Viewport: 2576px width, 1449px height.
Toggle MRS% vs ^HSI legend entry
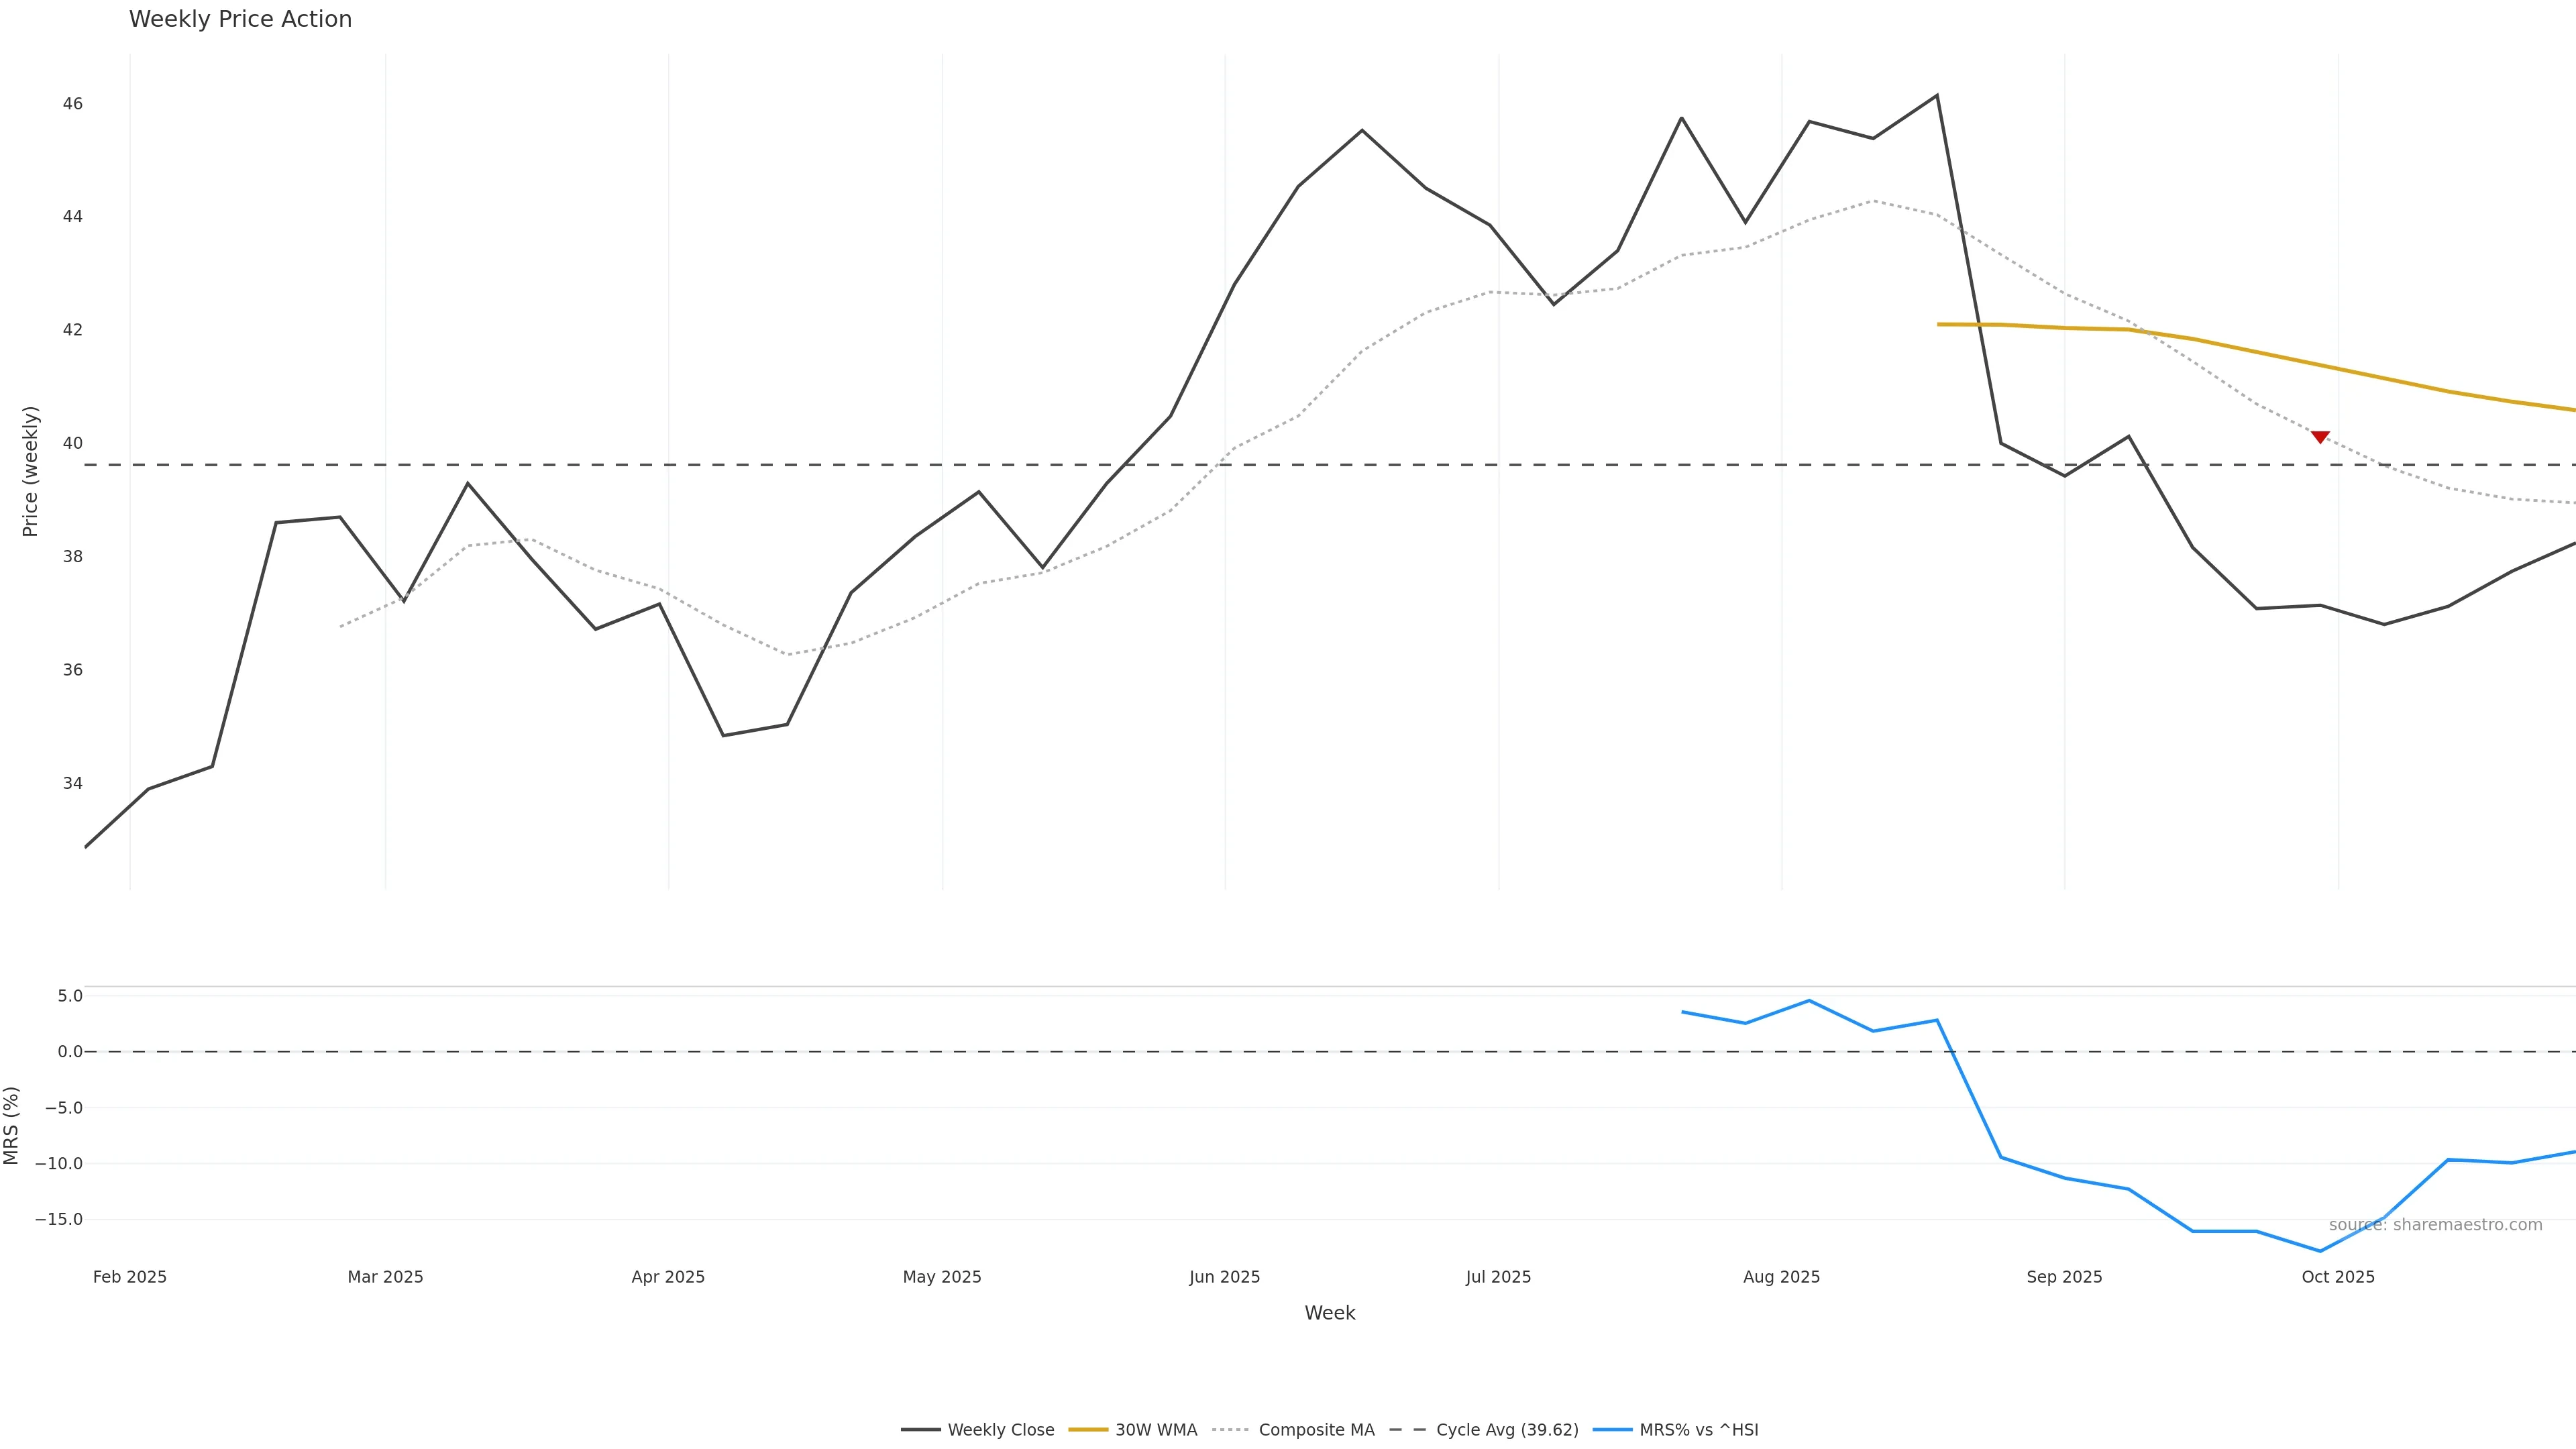[x=1698, y=1430]
